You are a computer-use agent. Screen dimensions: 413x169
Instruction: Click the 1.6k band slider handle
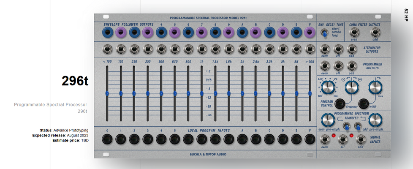tap(228, 93)
